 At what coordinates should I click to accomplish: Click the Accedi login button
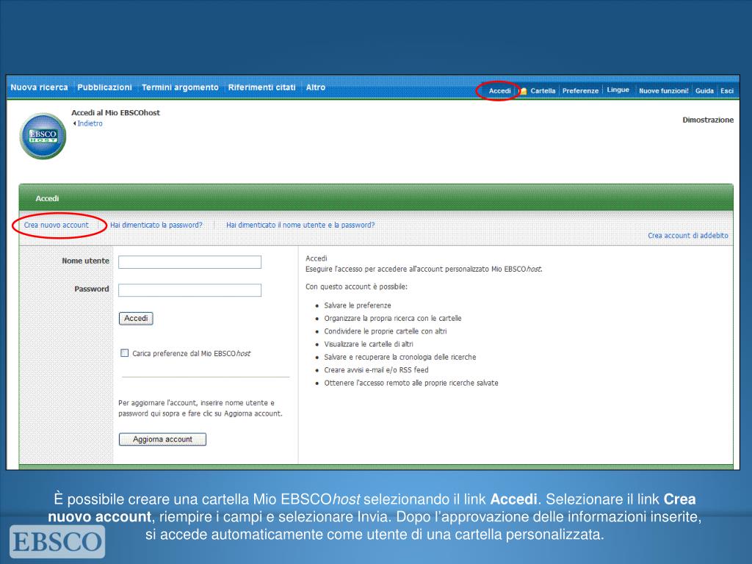pyautogui.click(x=136, y=319)
